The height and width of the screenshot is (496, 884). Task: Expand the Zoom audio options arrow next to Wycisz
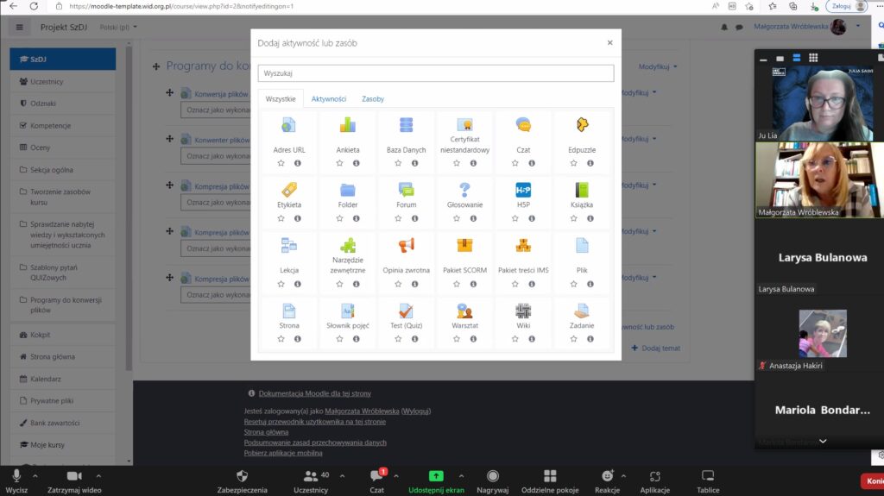point(35,475)
